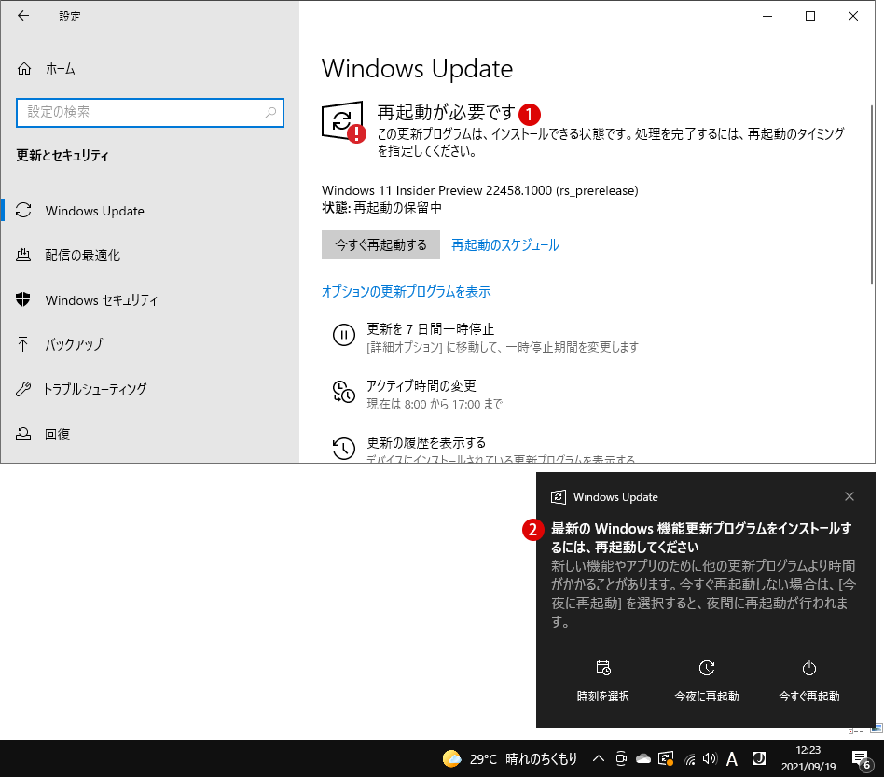
Task: Open the ホーム home page
Action: point(47,69)
